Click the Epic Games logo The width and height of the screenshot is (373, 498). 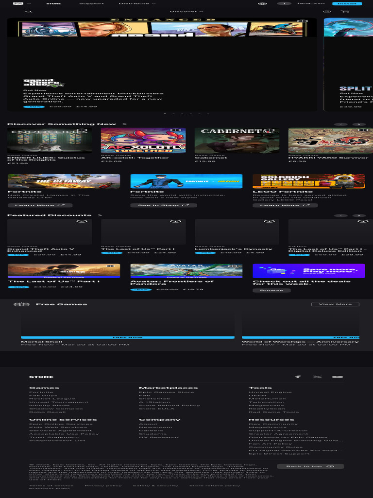[x=18, y=3]
